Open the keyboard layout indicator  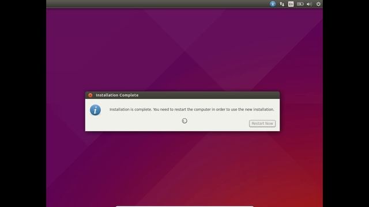pos(291,4)
